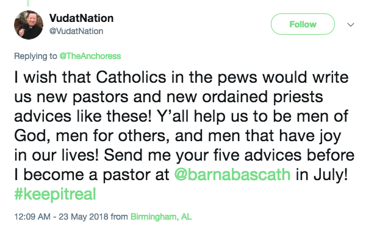Image resolution: width=377 pixels, height=230 pixels.
Task: Click the green thread connector line above avatar
Action: pos(28,3)
